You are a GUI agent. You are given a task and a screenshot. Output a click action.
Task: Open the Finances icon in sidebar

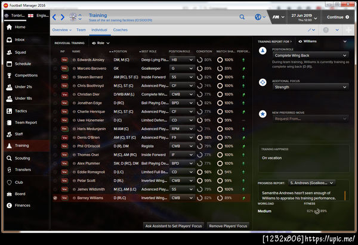point(9,205)
